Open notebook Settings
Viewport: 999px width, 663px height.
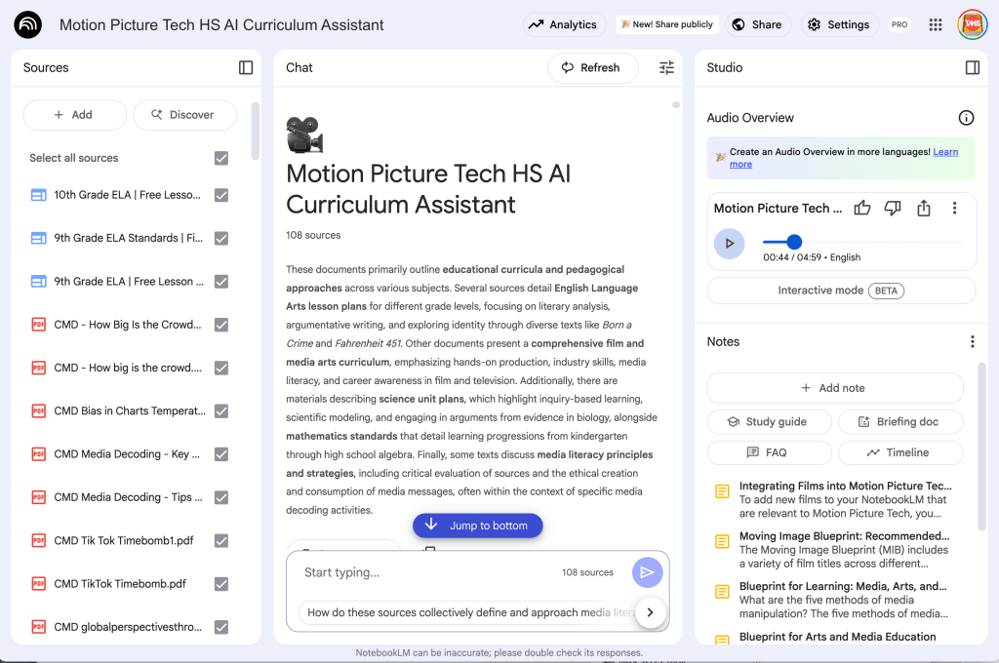(x=838, y=24)
